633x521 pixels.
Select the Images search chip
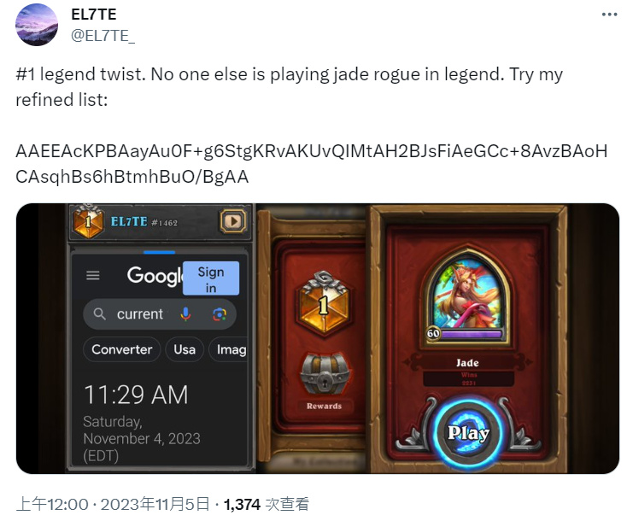pyautogui.click(x=228, y=349)
